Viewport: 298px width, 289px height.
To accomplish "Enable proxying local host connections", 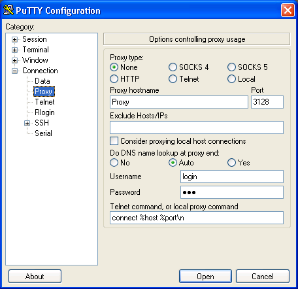I will point(114,141).
